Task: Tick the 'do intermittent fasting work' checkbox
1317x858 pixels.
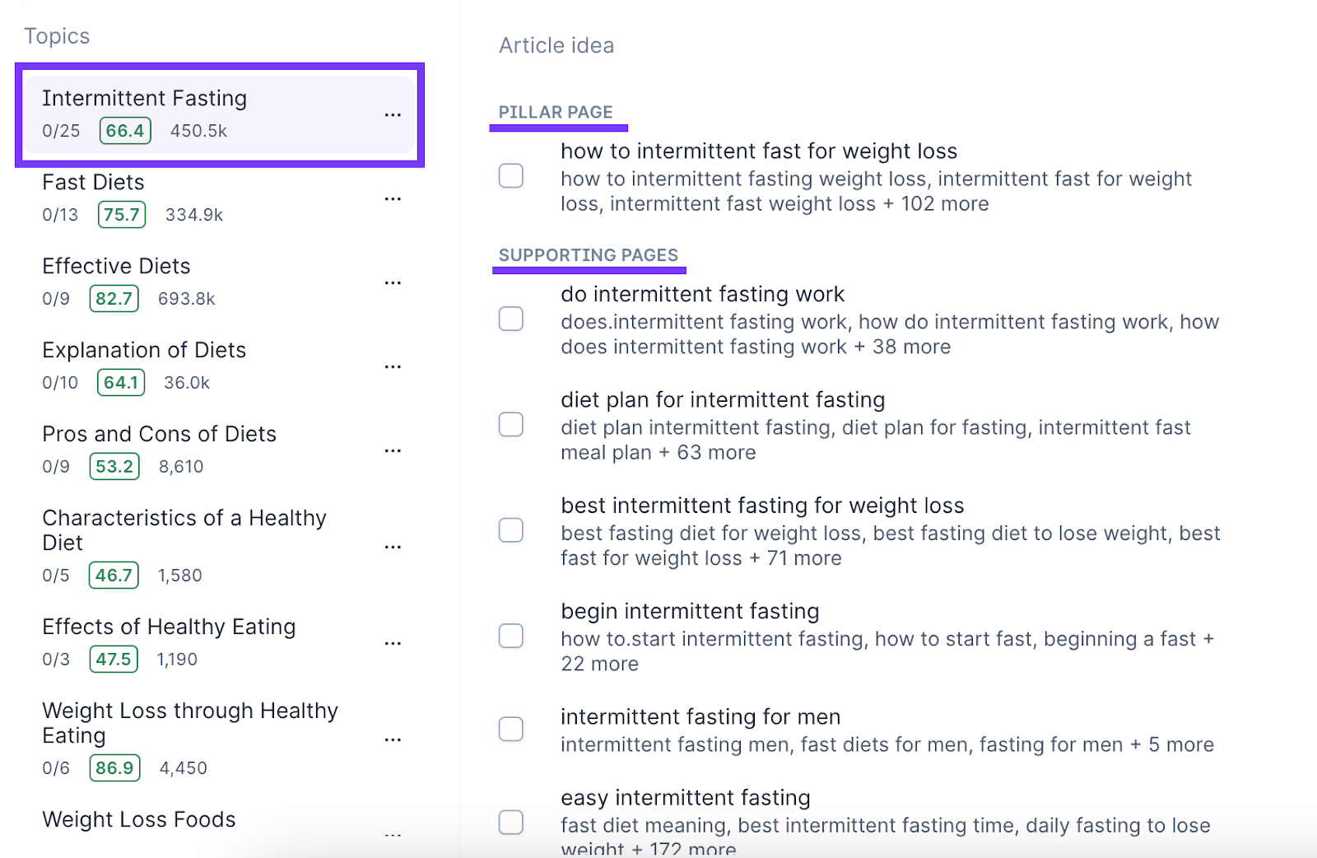Action: [511, 319]
